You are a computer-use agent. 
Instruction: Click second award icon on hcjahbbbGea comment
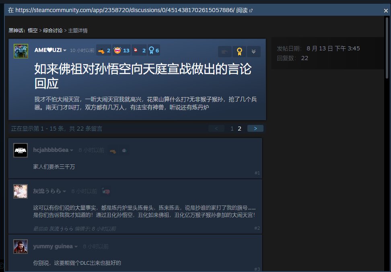[124, 151]
